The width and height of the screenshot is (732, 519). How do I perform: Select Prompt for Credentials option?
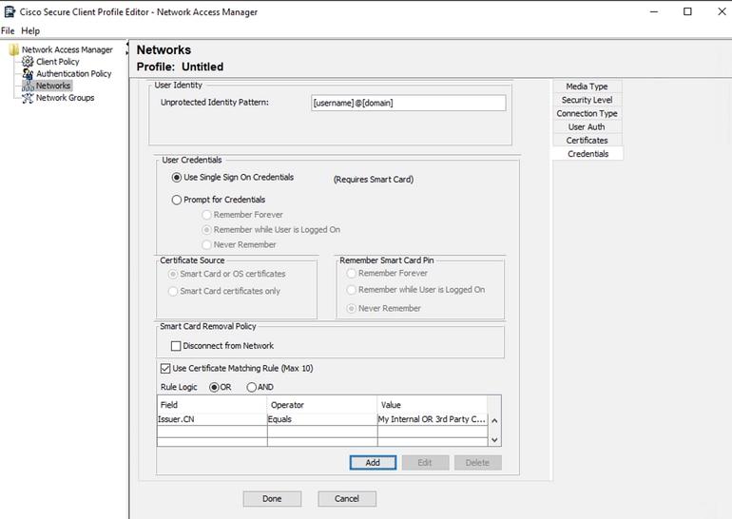pyautogui.click(x=177, y=200)
